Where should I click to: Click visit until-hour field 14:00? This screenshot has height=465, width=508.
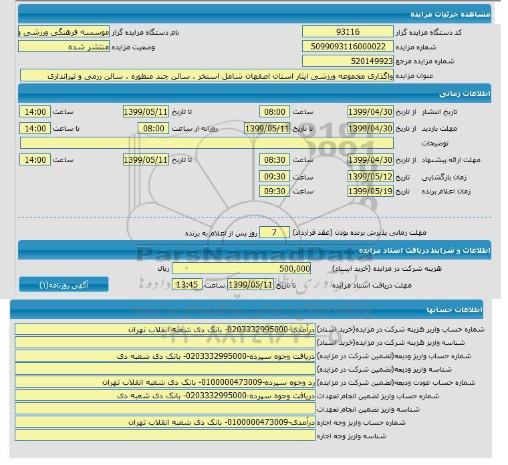point(35,128)
